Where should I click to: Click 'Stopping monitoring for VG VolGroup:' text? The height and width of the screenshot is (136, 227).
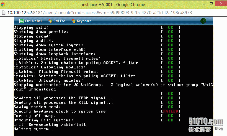tap(58, 85)
